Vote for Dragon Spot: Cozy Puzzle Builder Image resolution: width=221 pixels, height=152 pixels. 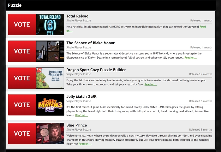22,78
